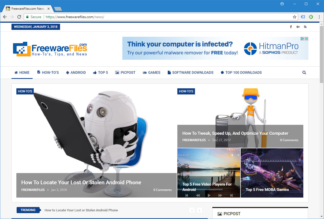Image resolution: width=324 pixels, height=219 pixels.
Task: Click the site search magnifier icon
Action: (304, 72)
